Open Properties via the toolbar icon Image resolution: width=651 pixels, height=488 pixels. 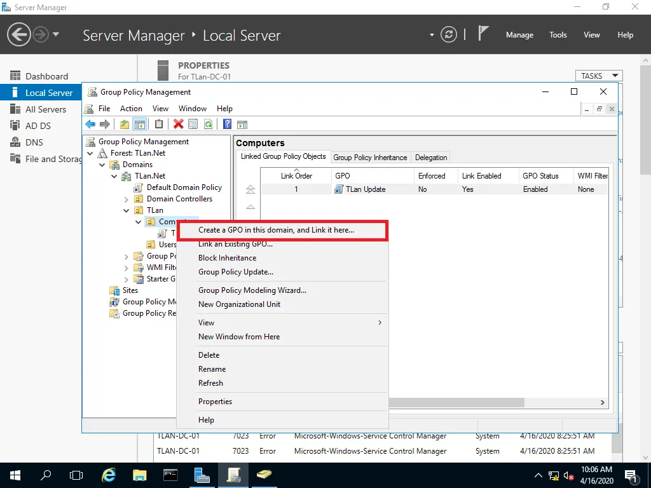tap(193, 124)
